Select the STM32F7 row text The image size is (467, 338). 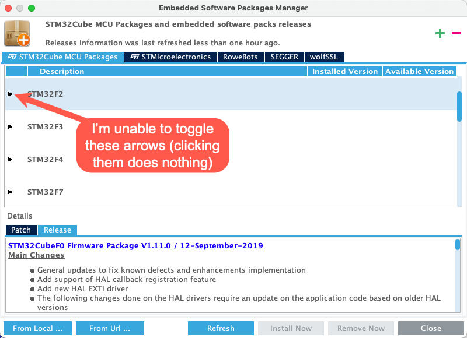(x=46, y=192)
